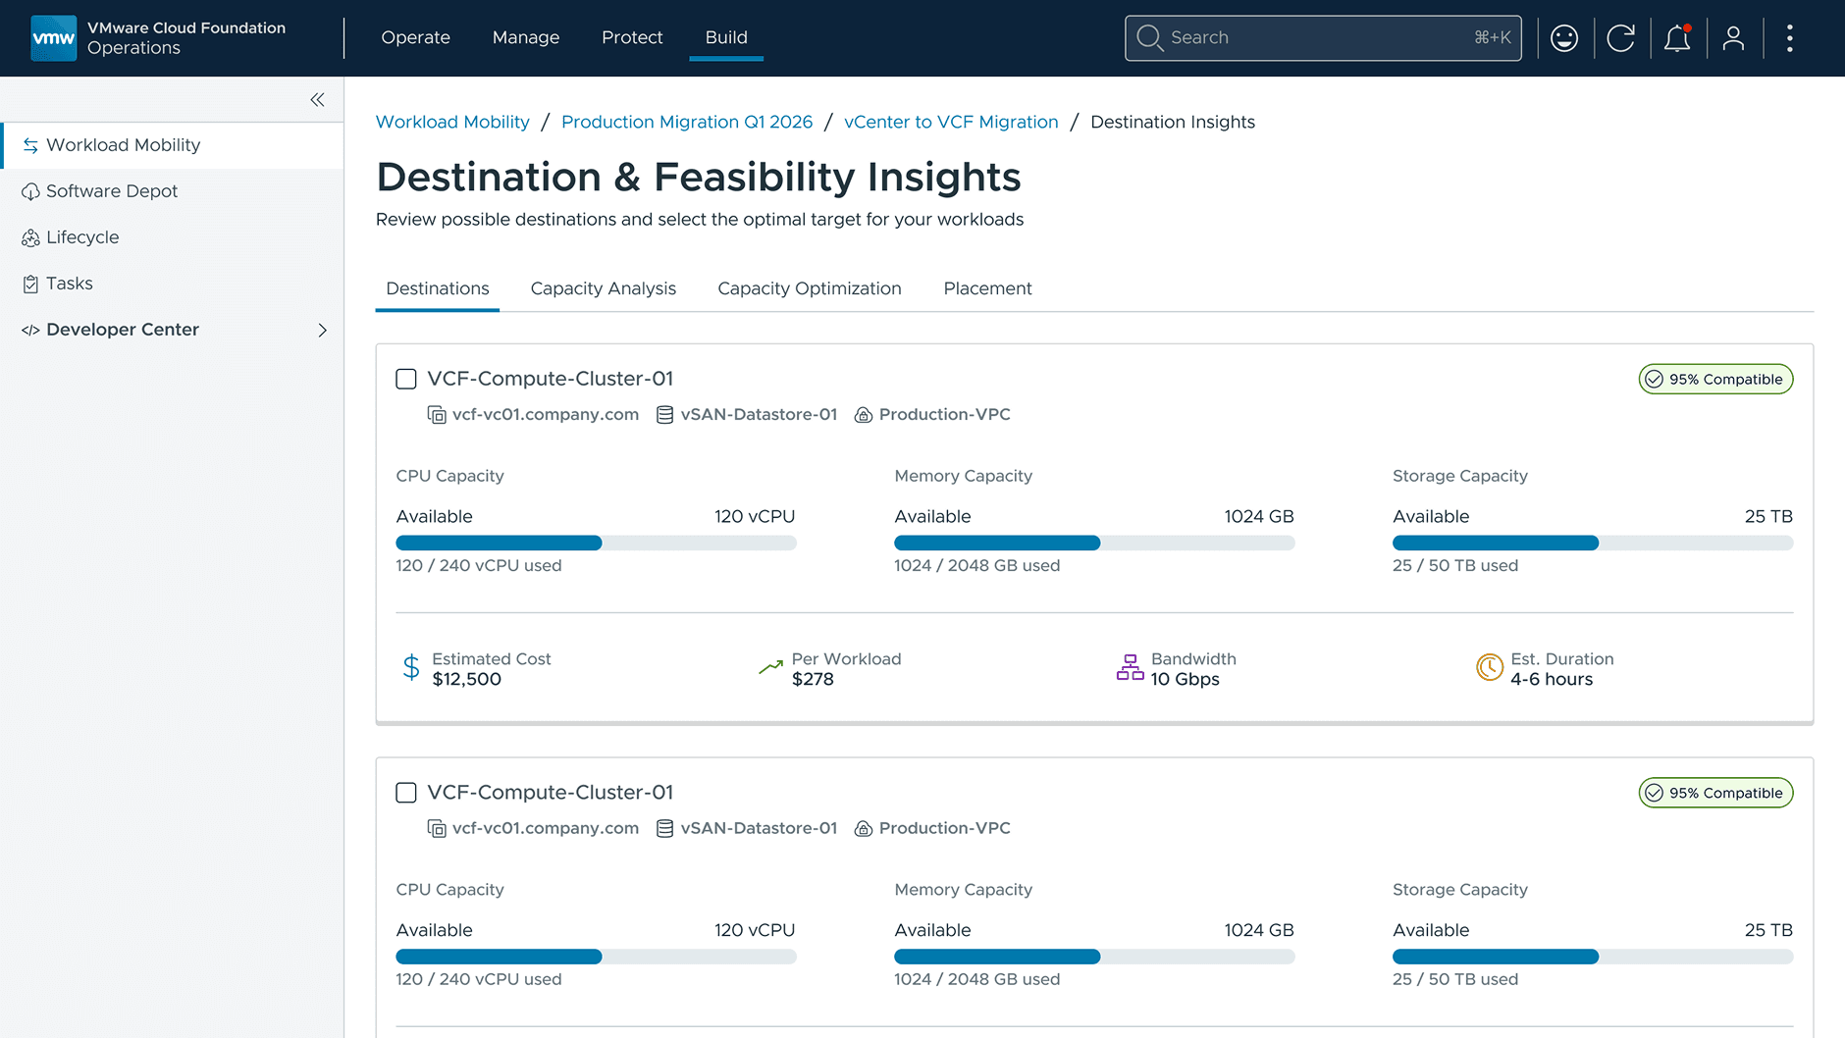
Task: Go to Workload Mobility breadcrumb link
Action: [x=452, y=122]
